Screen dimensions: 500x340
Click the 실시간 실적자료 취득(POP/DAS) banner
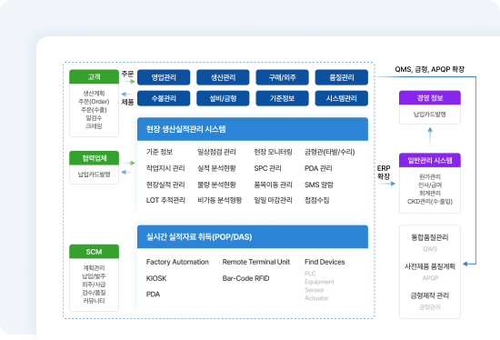pyautogui.click(x=253, y=236)
